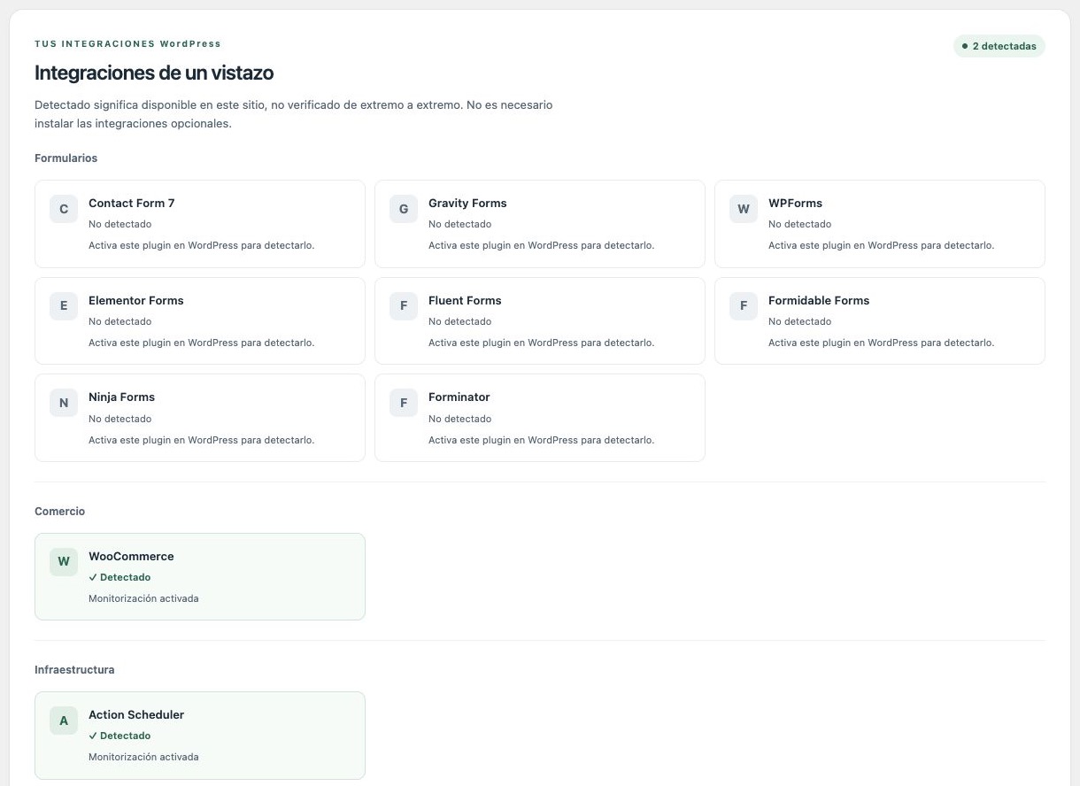Select the WooCommerce title
The height and width of the screenshot is (786, 1080).
tap(131, 556)
